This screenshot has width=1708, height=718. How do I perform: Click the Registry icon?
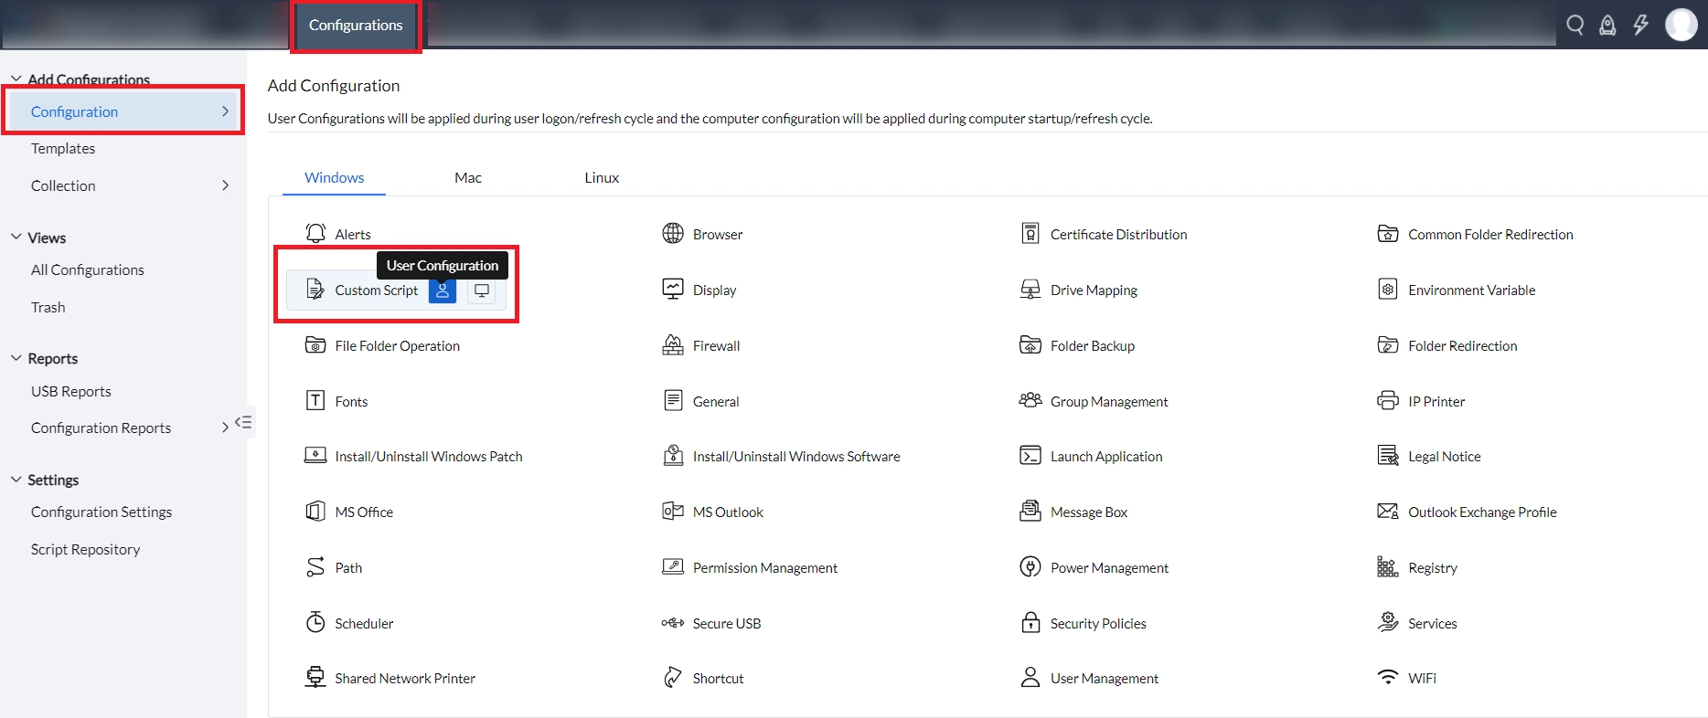click(1388, 567)
